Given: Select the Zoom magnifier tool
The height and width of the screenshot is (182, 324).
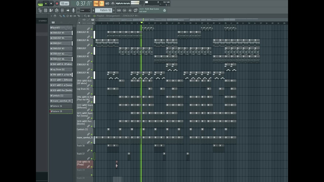Looking at the screenshot, I should click(x=85, y=16).
